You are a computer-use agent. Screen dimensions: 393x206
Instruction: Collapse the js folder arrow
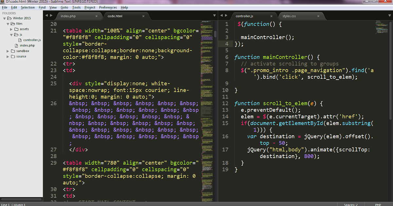click(x=11, y=34)
